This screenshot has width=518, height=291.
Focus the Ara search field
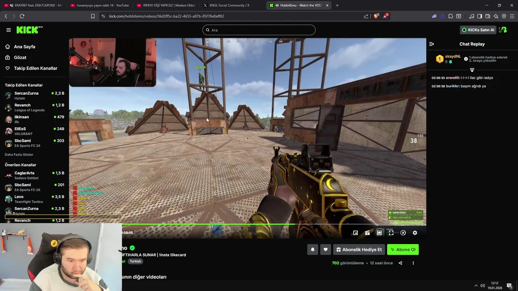(x=259, y=30)
